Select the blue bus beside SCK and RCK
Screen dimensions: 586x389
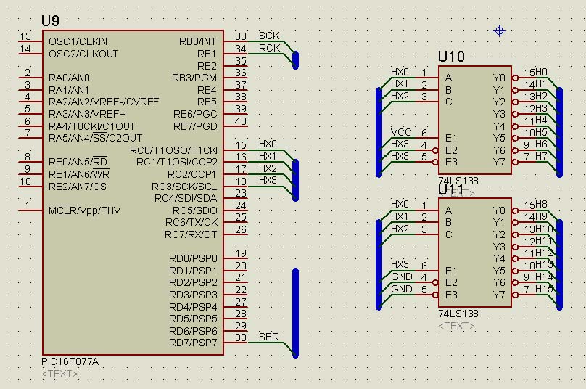[x=295, y=60]
